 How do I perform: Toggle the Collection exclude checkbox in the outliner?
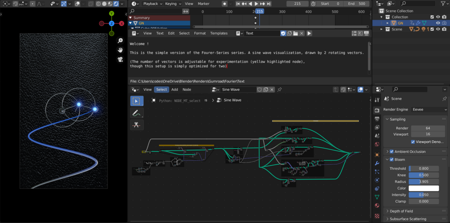click(x=432, y=17)
